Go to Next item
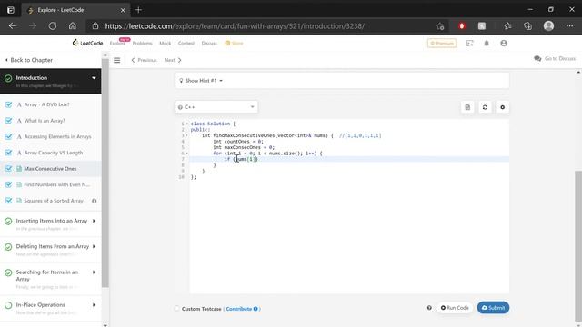This screenshot has width=582, height=327. (x=173, y=60)
